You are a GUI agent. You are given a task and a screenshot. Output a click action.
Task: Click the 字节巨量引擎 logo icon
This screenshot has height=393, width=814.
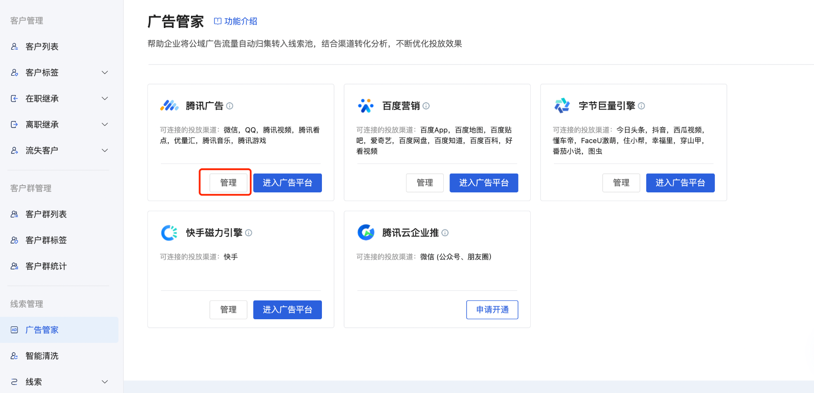[562, 106]
